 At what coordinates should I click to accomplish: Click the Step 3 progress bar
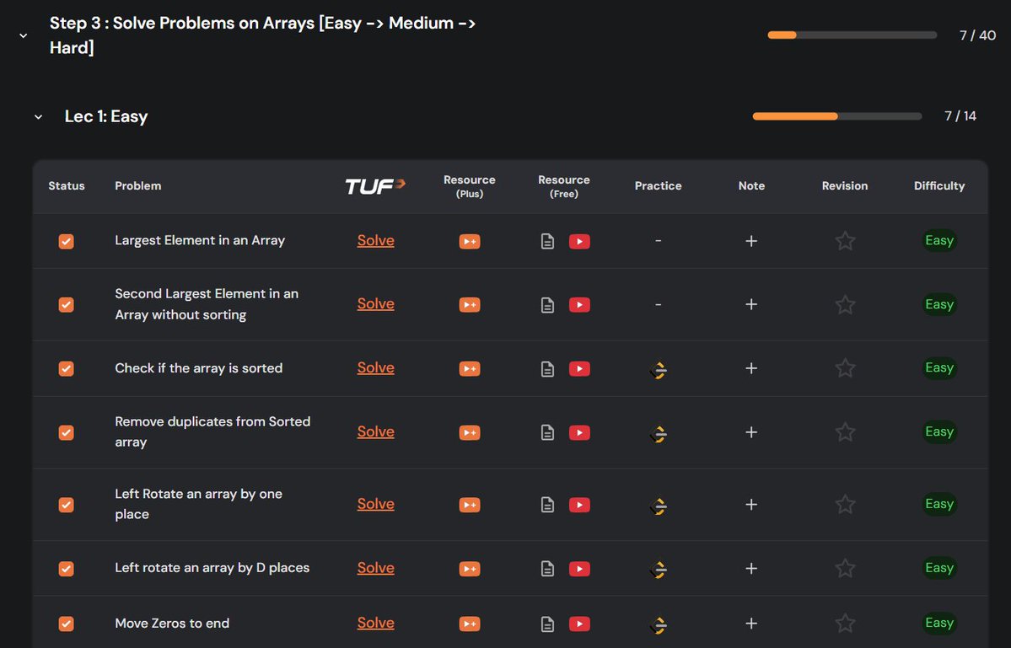852,35
